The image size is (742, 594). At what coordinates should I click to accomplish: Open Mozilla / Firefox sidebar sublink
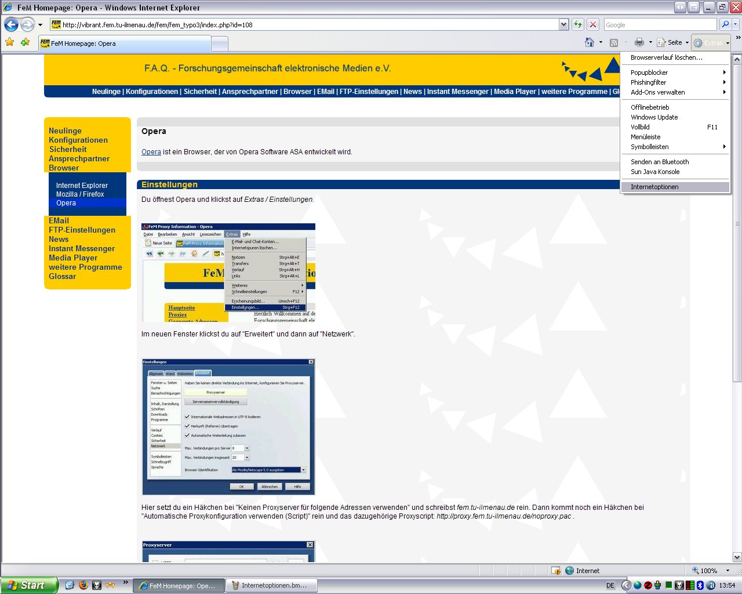(80, 194)
